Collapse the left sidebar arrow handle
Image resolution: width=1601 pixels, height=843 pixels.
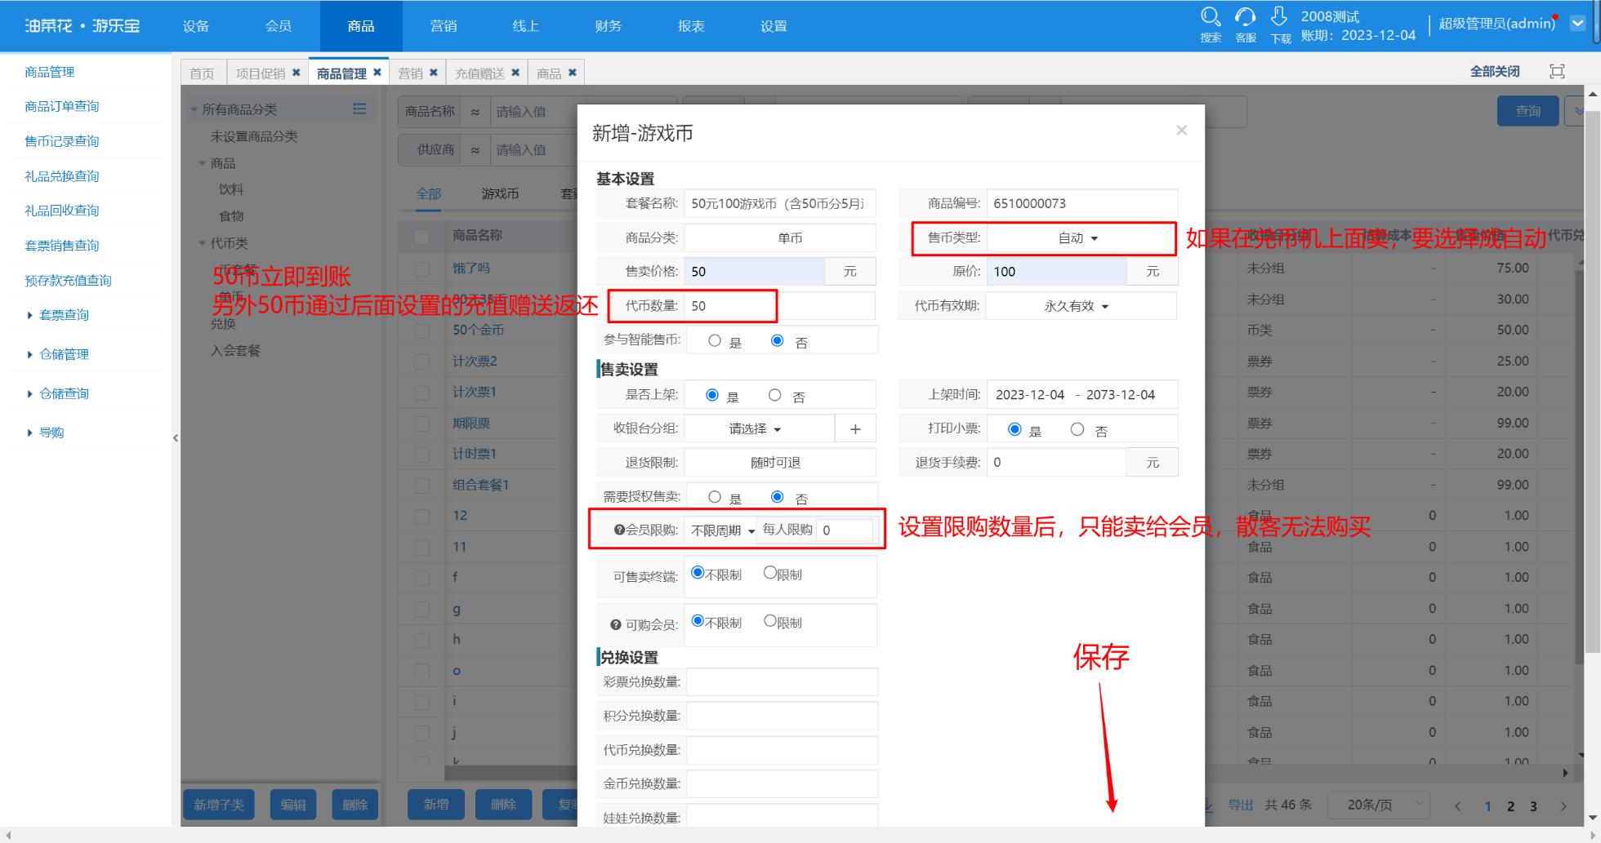[x=175, y=438]
